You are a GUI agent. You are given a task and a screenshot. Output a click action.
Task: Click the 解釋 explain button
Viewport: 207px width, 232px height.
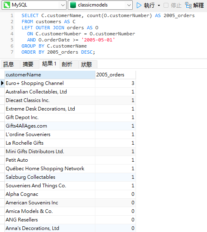[x=194, y=5]
